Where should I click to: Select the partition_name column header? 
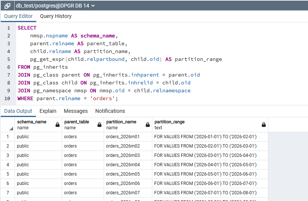(x=128, y=125)
